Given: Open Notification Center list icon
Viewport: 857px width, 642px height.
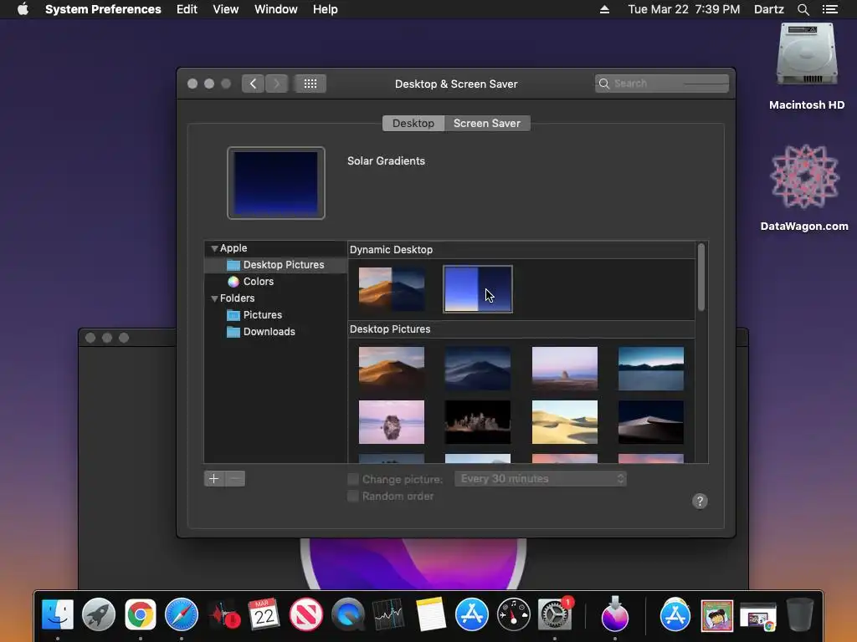Looking at the screenshot, I should (829, 9).
